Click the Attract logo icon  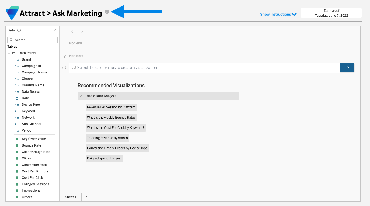(x=12, y=13)
